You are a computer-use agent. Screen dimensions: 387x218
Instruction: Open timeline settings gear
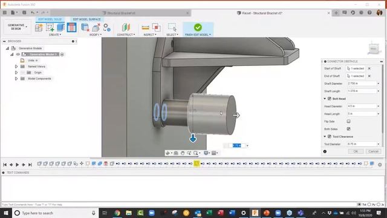380,165
